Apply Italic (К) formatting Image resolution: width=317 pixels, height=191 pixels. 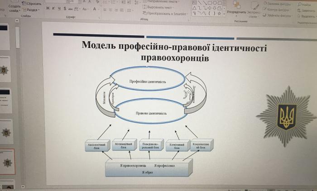53,8
